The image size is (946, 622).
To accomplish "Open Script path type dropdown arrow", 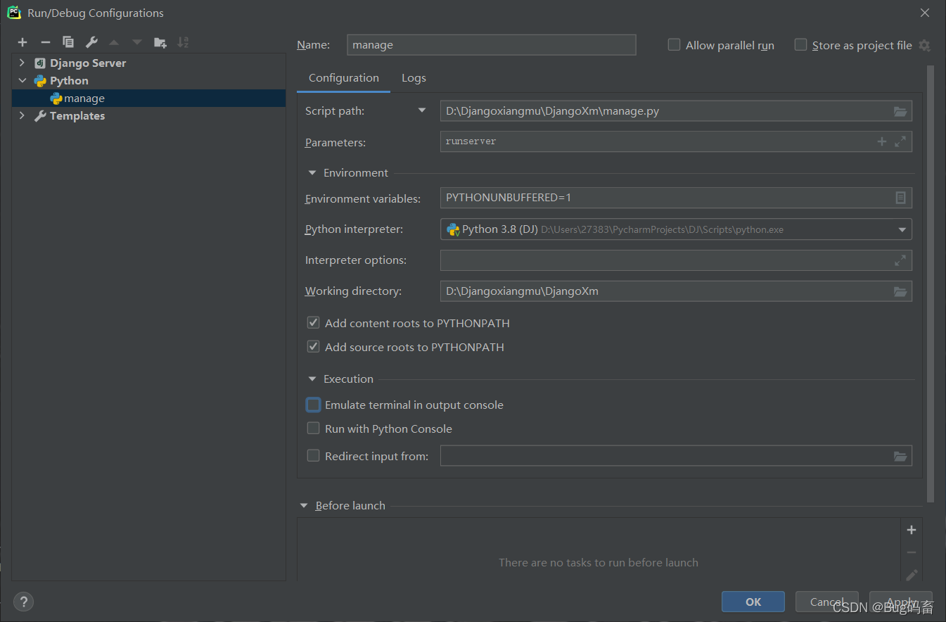I will coord(422,110).
